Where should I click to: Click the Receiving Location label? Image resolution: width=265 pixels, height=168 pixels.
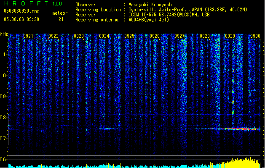98,10
